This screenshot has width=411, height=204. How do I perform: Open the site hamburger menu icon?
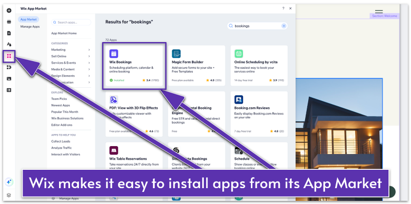(379, 12)
